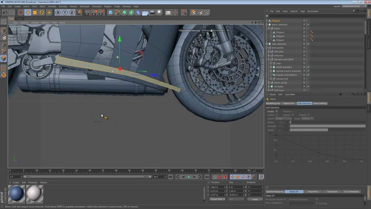Expand the GPS units group
The height and width of the screenshot is (209, 371).
[x=269, y=52]
